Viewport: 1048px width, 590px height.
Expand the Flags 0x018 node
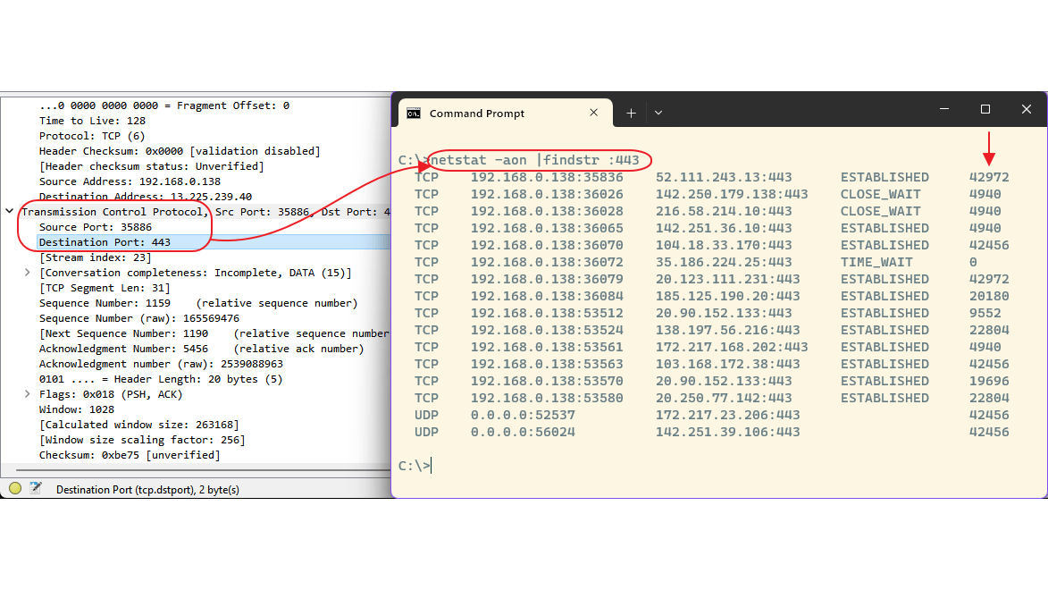(28, 394)
